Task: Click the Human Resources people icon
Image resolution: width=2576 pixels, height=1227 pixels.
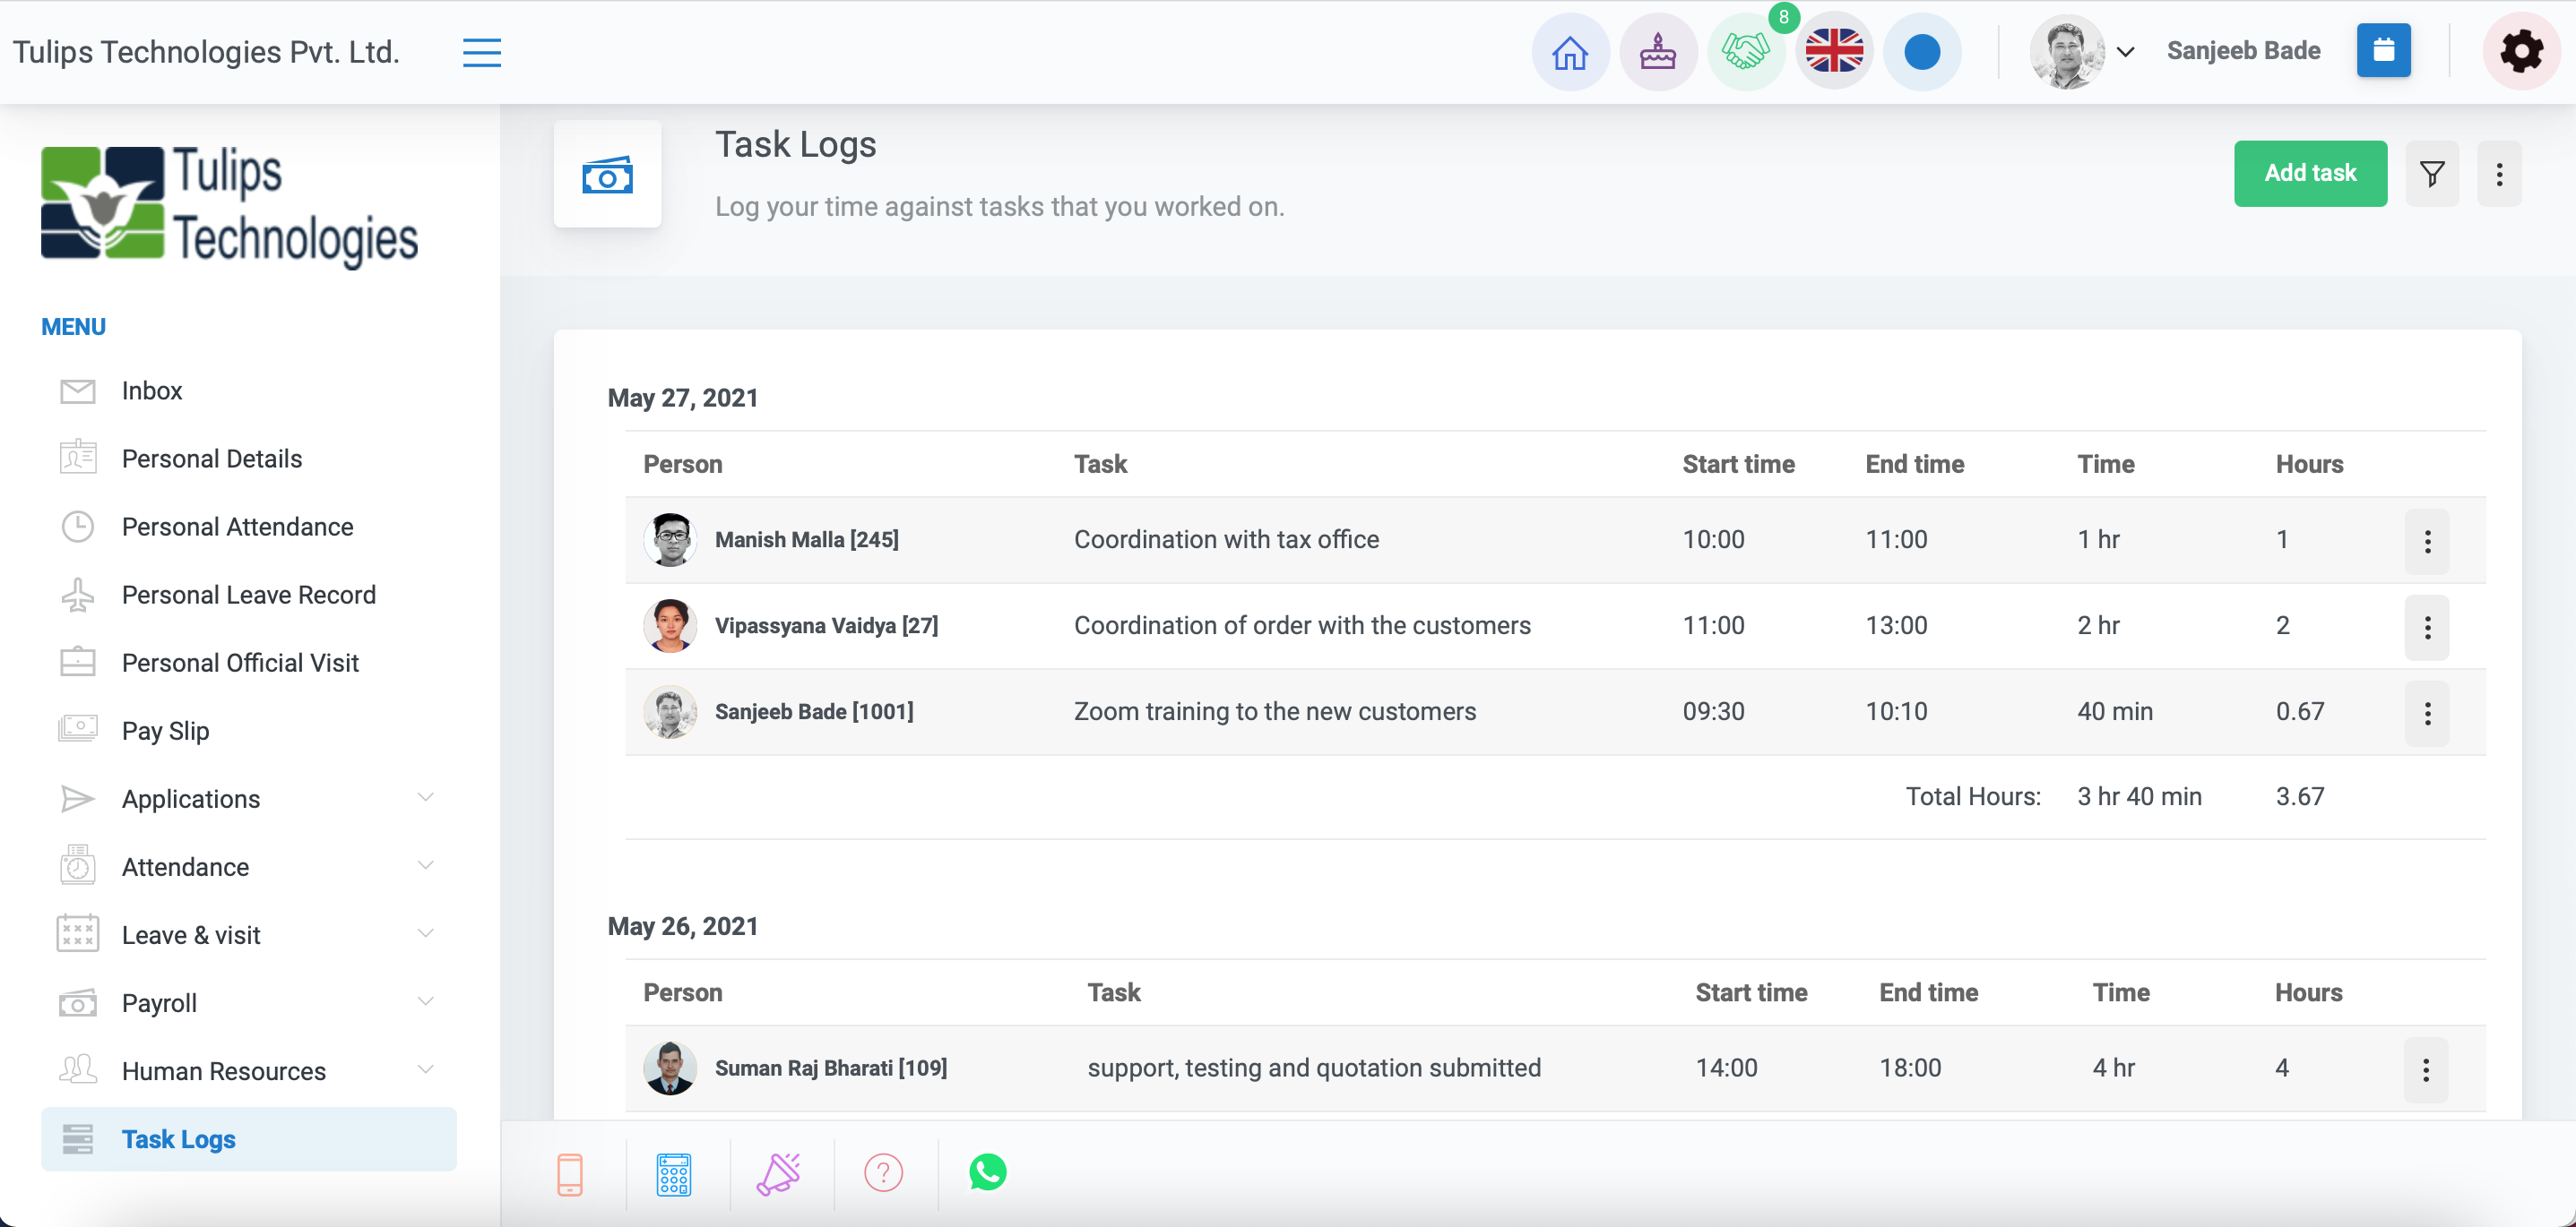Action: pos(78,1069)
